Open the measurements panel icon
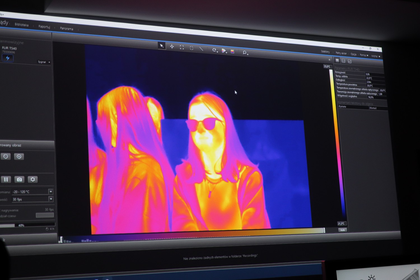 click(344, 61)
